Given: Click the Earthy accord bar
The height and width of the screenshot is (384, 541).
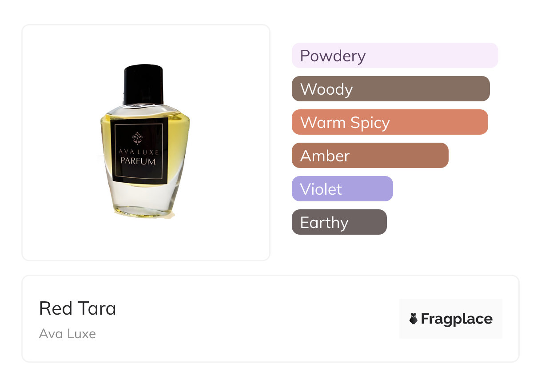Looking at the screenshot, I should (x=339, y=222).
